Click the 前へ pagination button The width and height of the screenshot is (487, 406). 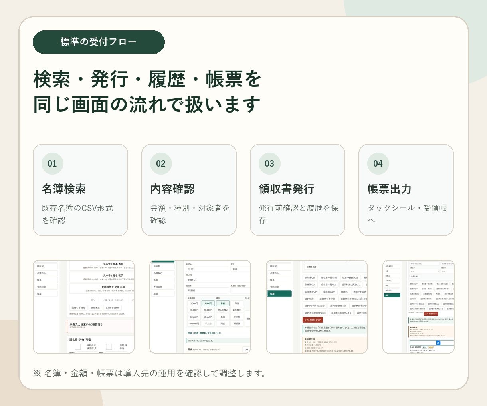pos(93,300)
